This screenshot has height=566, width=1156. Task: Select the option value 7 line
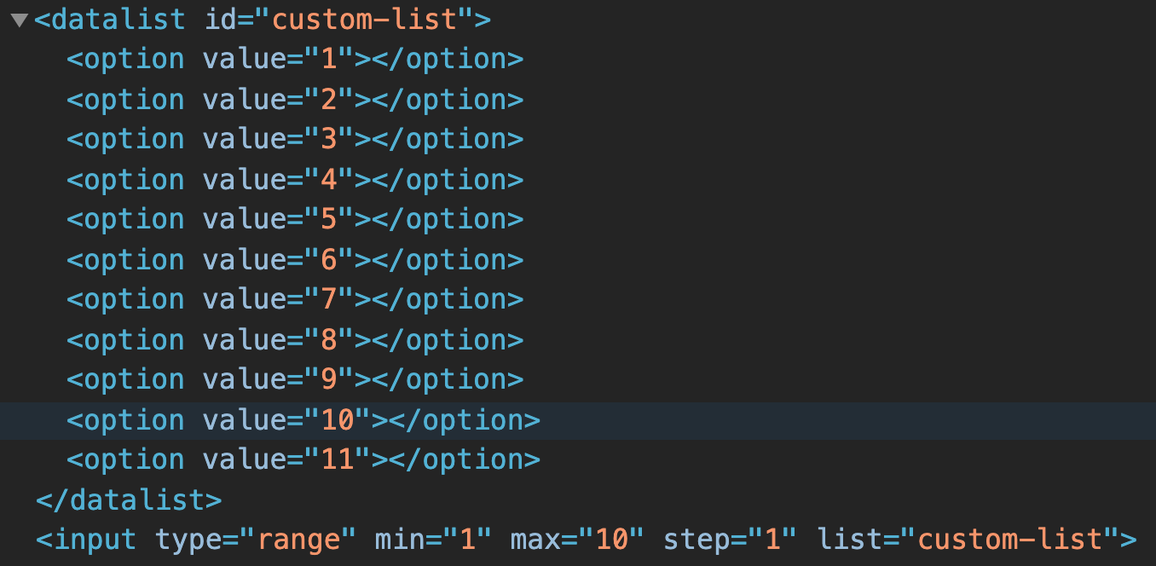tap(295, 299)
